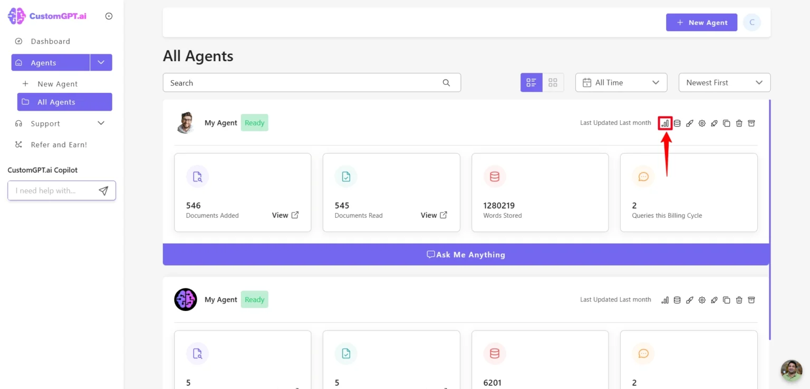810x389 pixels.
Task: Click the Ready badge of the man-avatar agent
Action: 255,123
